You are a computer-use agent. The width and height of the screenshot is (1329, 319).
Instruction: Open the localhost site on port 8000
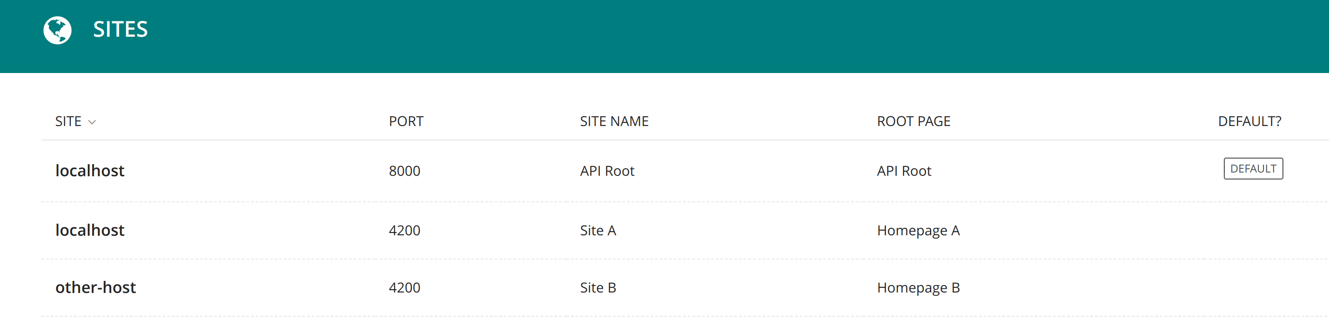pyautogui.click(x=90, y=171)
